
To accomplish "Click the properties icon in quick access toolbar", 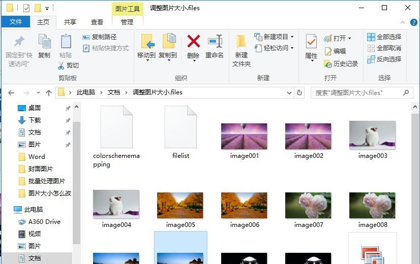I will pos(26,8).
